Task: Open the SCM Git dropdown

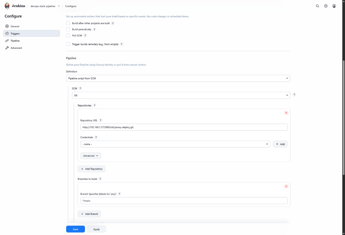Action: [x=181, y=95]
